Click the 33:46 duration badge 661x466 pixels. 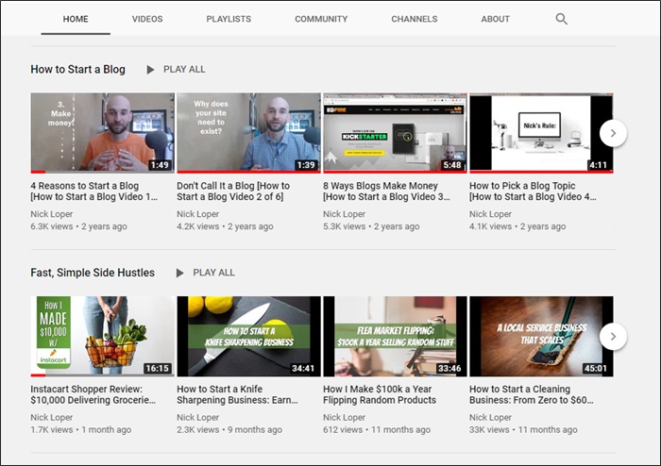449,368
